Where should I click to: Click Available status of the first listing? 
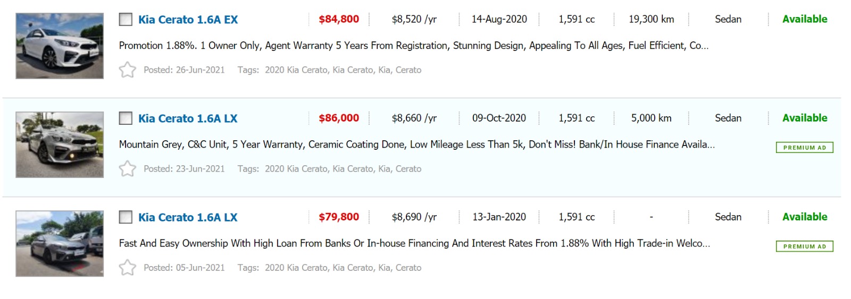tap(804, 19)
